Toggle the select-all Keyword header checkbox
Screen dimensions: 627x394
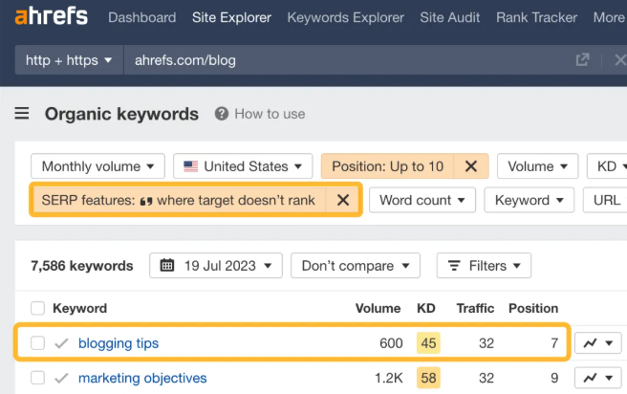pyautogui.click(x=38, y=308)
